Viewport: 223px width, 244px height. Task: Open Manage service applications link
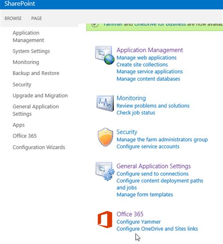tap(150, 71)
